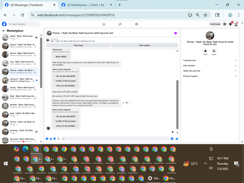
Task: Expand the Customize chat section
Action: point(210,61)
